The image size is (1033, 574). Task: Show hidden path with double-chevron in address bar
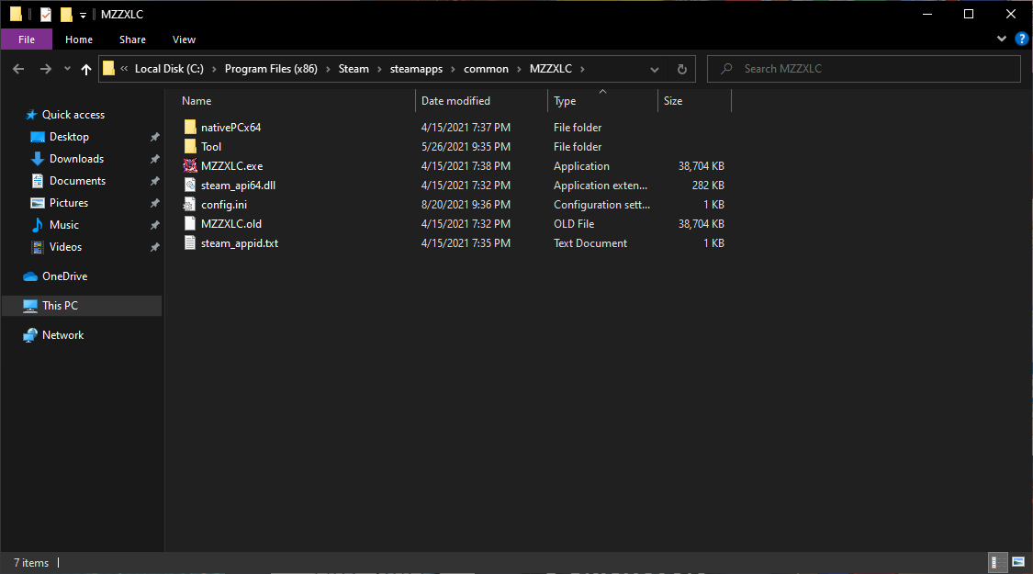[124, 69]
